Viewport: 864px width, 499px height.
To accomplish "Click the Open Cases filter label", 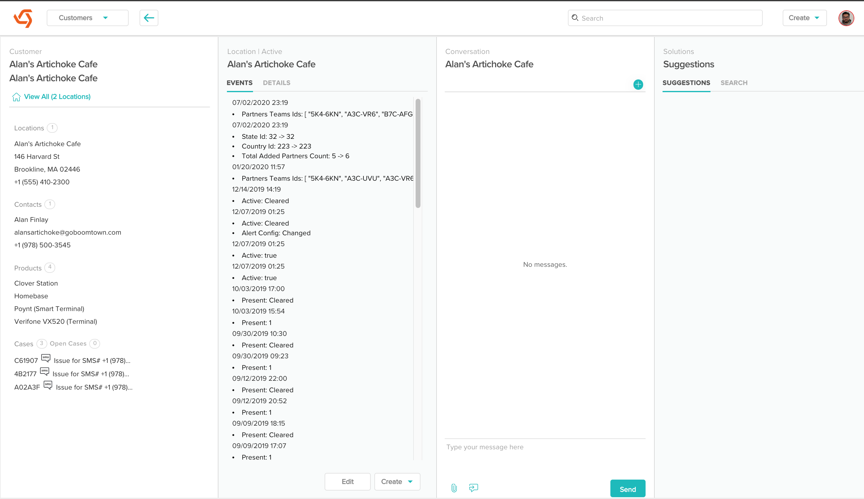I will click(68, 343).
